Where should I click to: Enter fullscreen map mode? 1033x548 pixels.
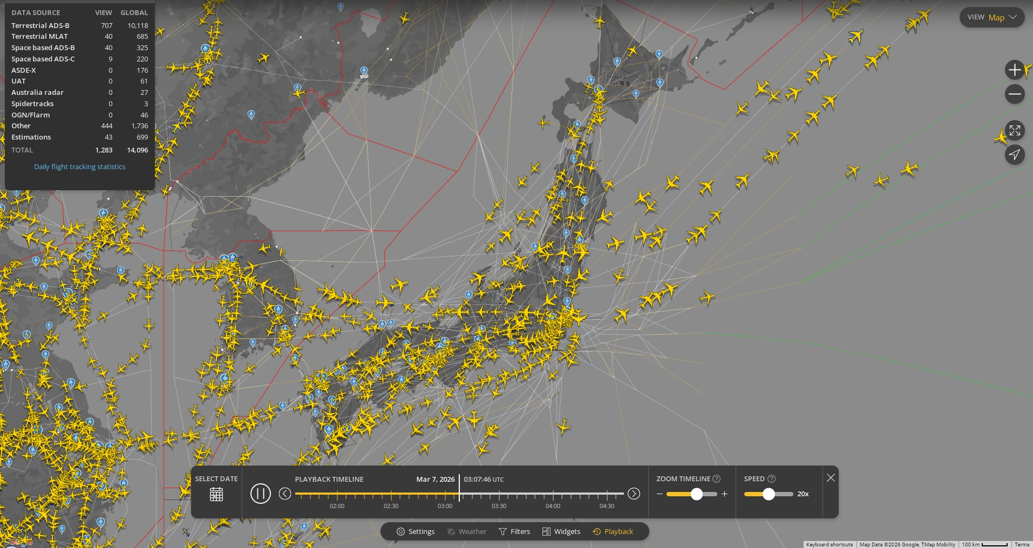point(1015,130)
